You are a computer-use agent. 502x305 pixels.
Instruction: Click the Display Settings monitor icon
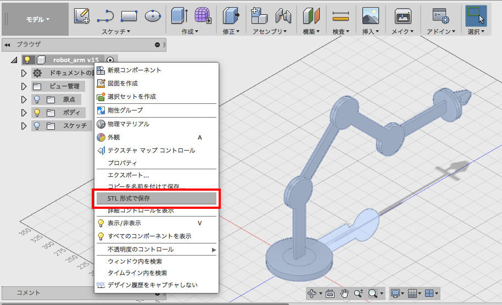click(395, 293)
